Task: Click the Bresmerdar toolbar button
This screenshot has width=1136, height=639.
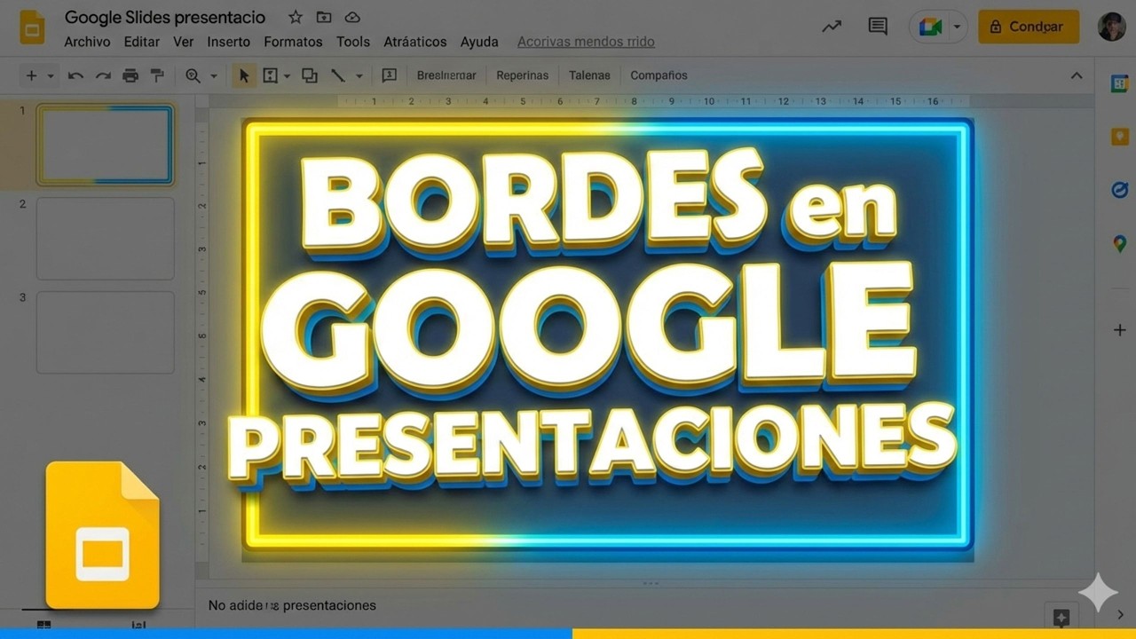Action: coord(446,75)
